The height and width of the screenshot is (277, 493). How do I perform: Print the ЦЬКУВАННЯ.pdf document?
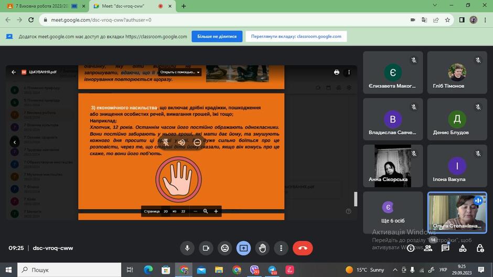(x=337, y=72)
